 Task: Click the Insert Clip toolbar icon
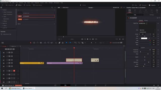click(x=45, y=43)
